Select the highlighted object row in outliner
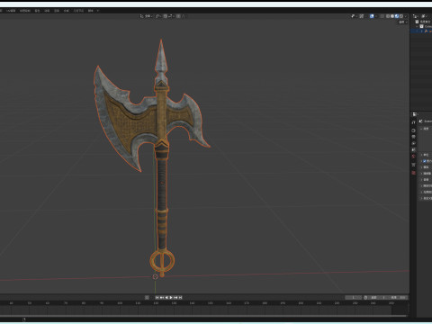432x324 pixels. pyautogui.click(x=421, y=31)
